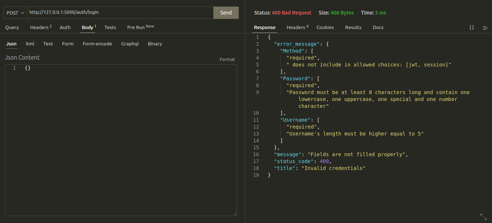Select the Json body type
Image resolution: width=492 pixels, height=223 pixels.
(x=11, y=44)
